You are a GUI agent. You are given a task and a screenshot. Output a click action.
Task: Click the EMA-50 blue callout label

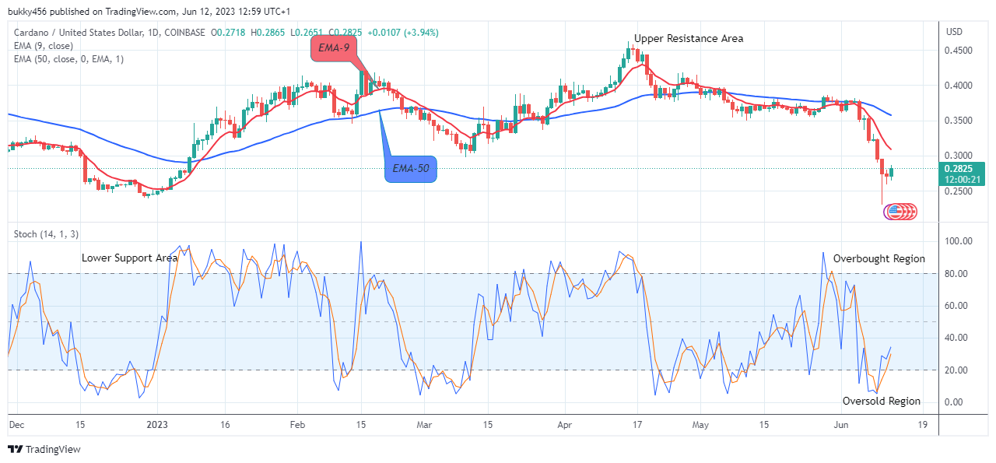(410, 168)
